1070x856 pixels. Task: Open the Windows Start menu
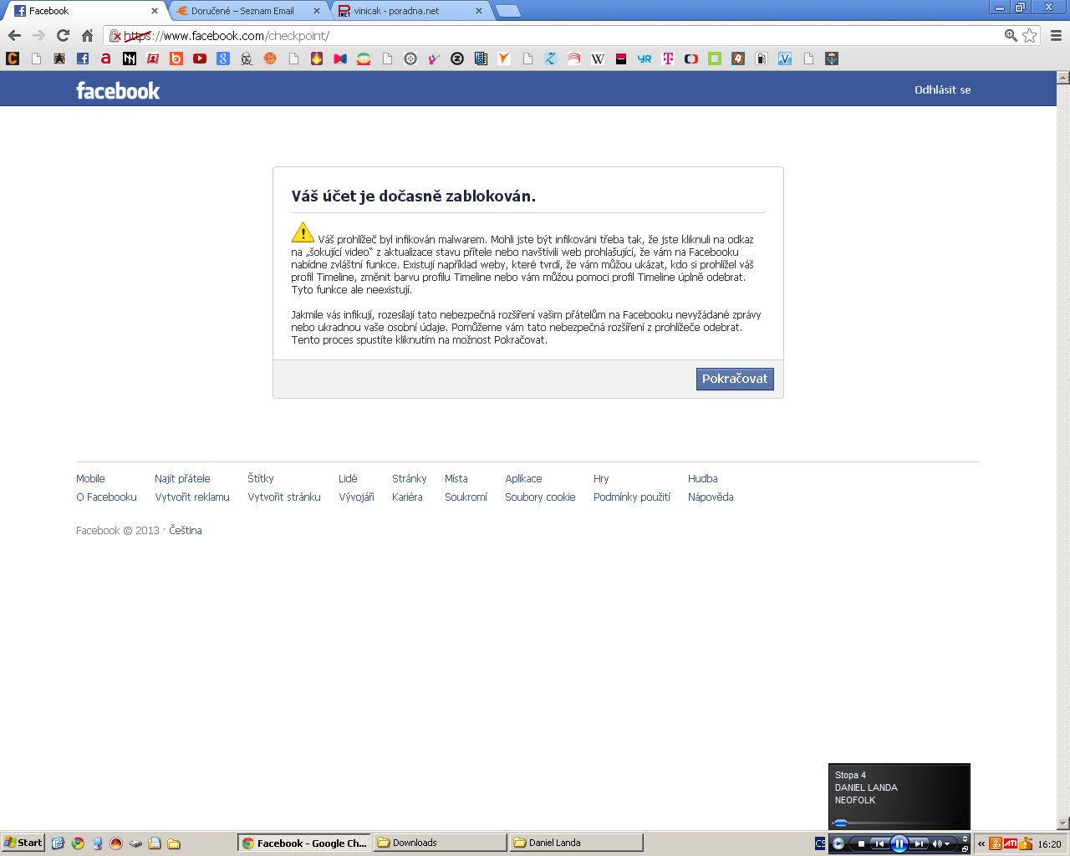23,843
